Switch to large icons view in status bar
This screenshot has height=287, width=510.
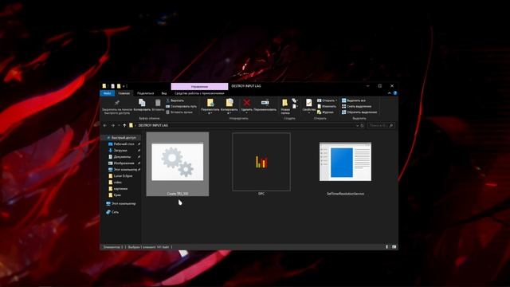pyautogui.click(x=394, y=247)
